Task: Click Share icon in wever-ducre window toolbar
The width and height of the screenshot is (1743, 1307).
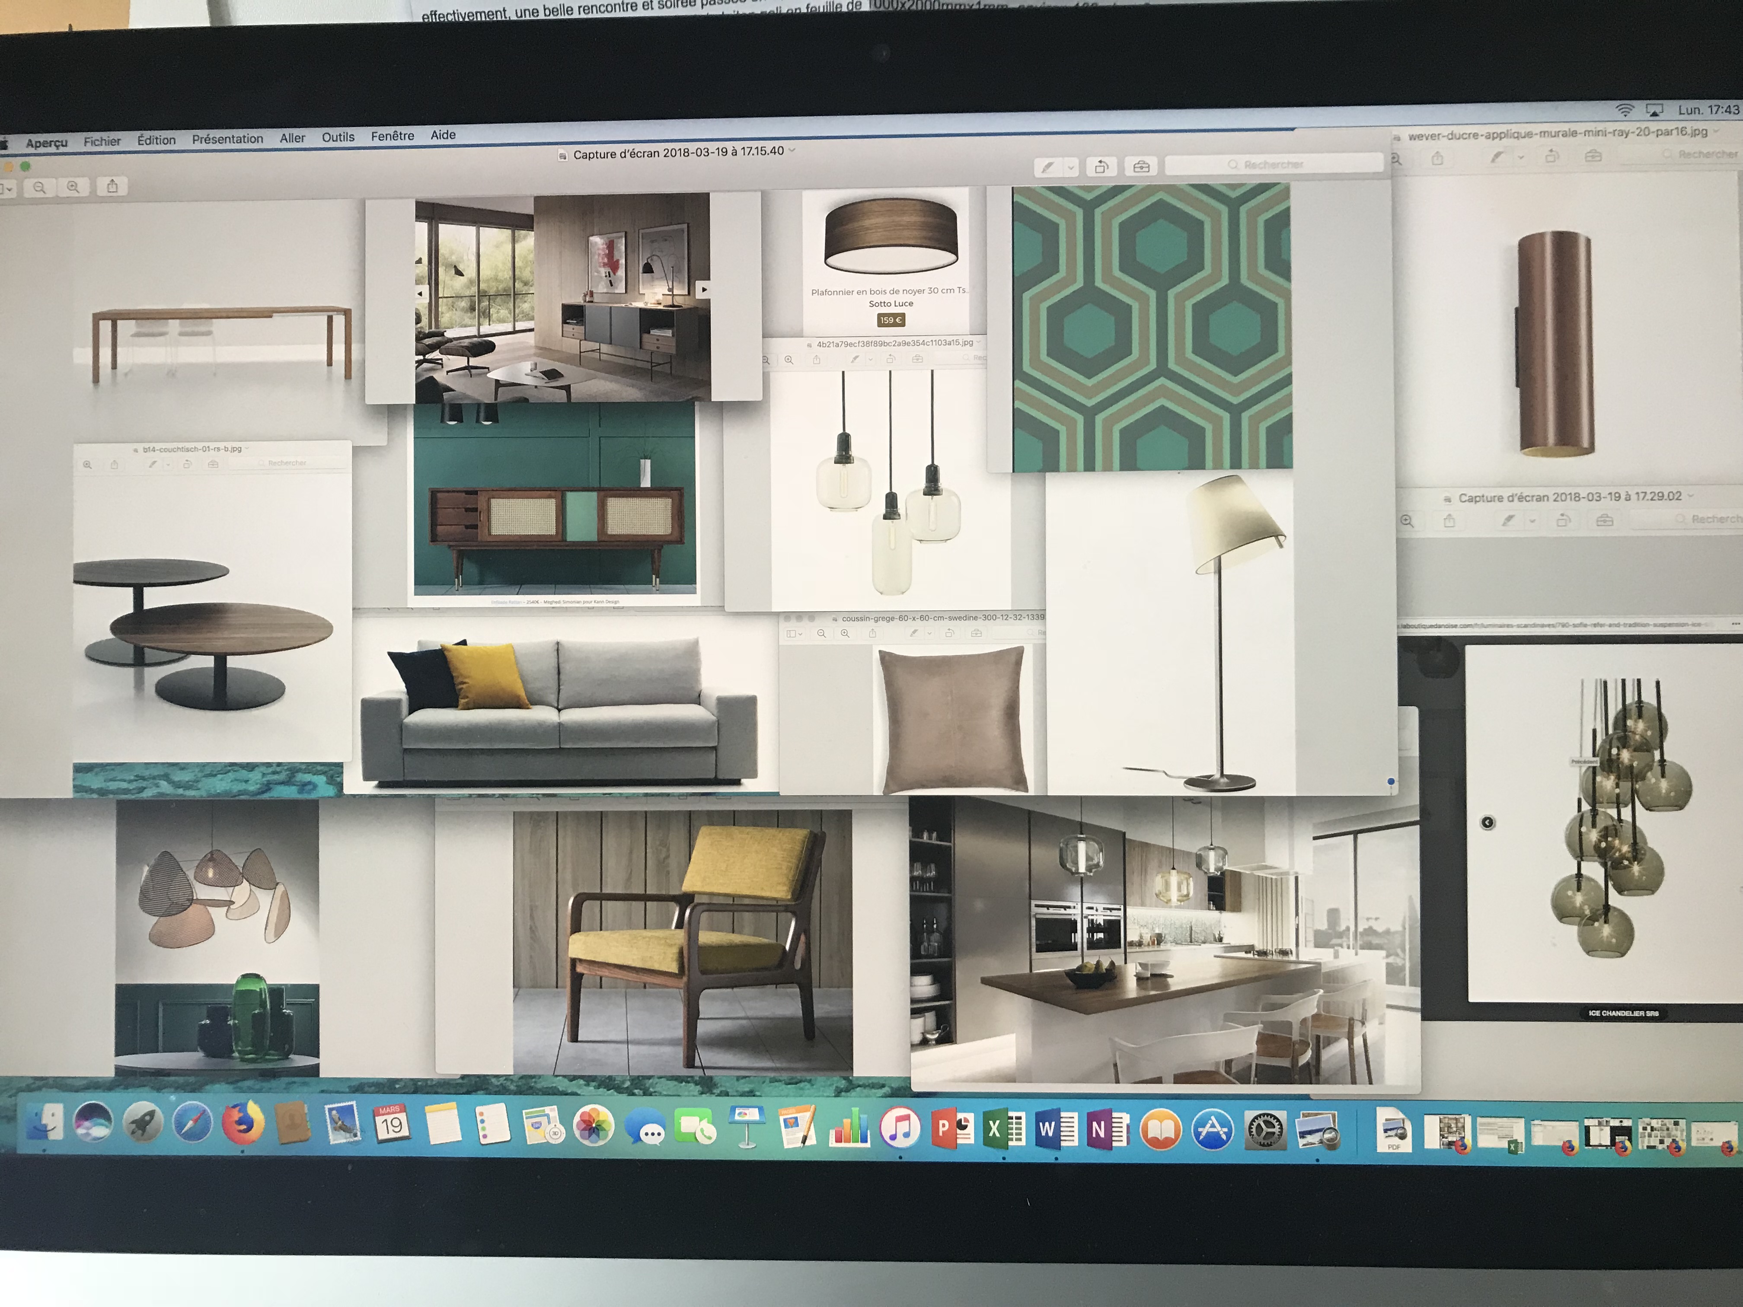Action: 1437,158
